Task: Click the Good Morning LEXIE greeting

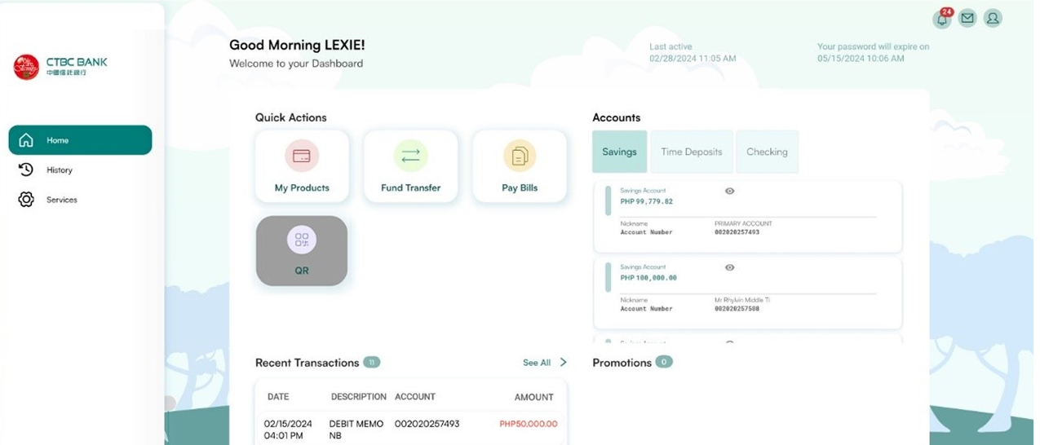Action: tap(297, 45)
